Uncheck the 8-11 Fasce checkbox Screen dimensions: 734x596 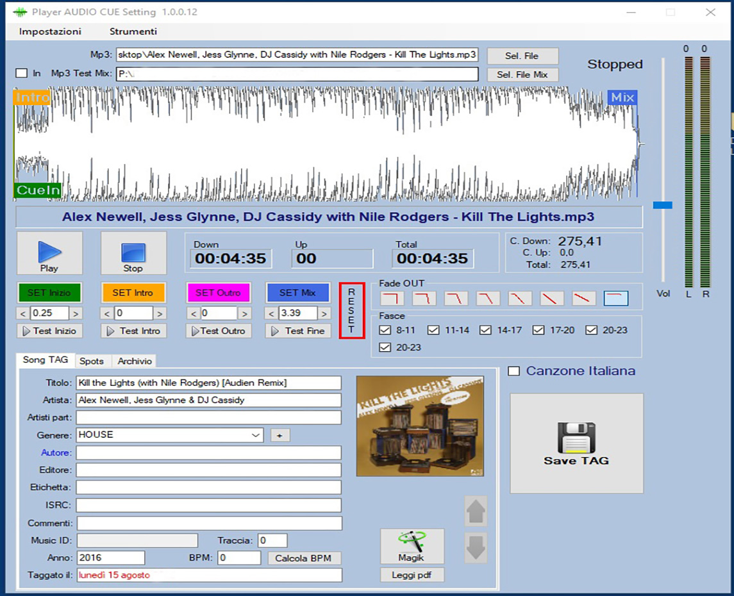tap(385, 331)
